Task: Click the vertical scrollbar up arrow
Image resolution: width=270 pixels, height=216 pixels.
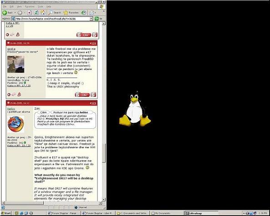Action: click(x=104, y=23)
